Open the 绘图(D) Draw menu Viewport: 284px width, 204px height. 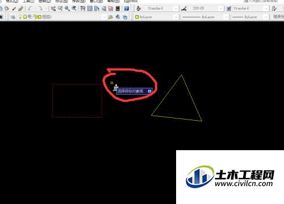pyautogui.click(x=45, y=1)
